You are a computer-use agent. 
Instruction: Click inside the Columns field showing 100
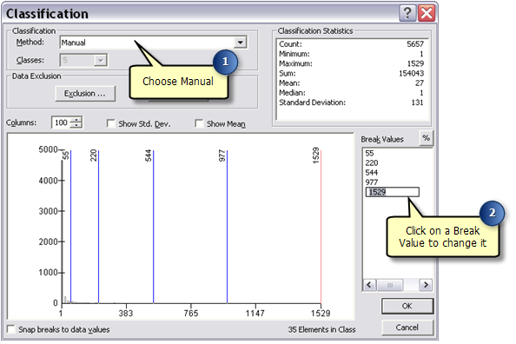pyautogui.click(x=61, y=122)
